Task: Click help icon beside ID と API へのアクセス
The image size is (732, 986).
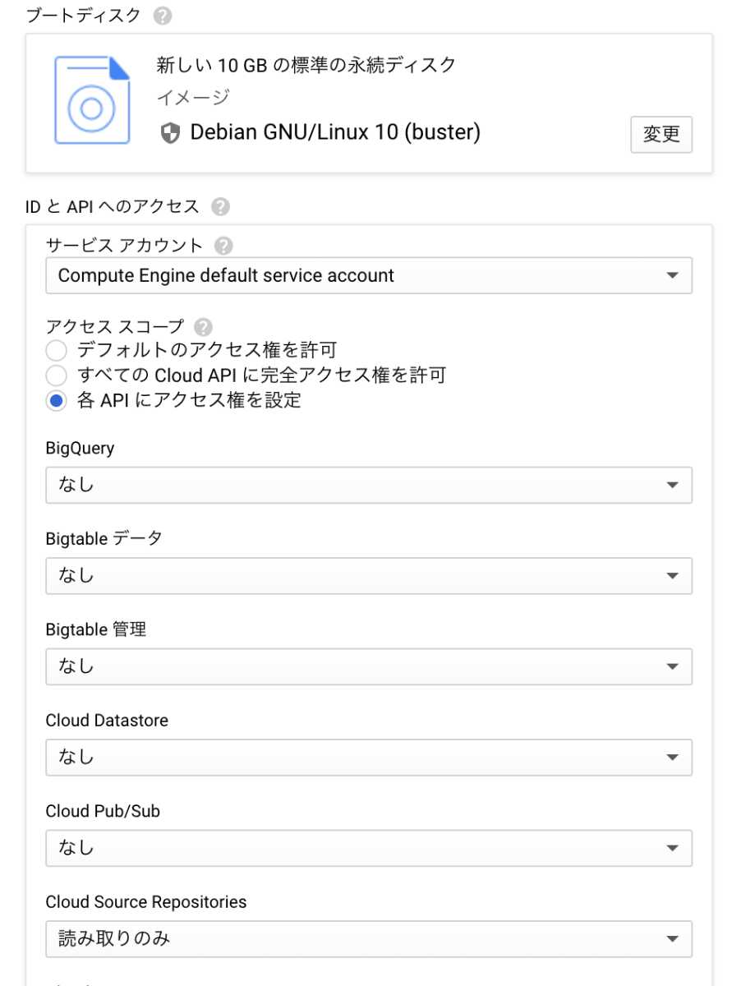Action: coord(218,206)
